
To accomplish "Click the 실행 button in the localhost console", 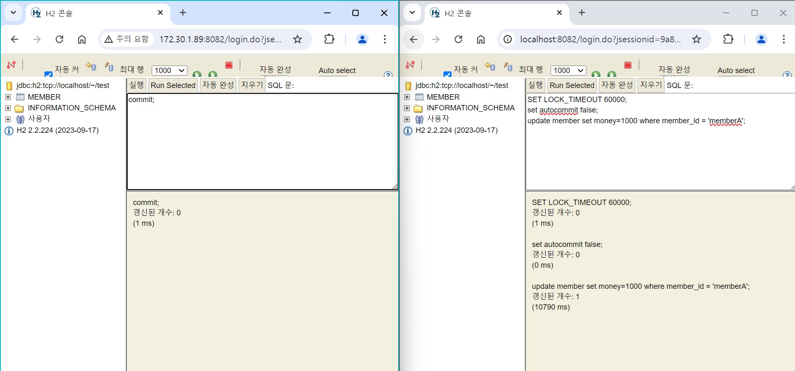I will (x=535, y=85).
